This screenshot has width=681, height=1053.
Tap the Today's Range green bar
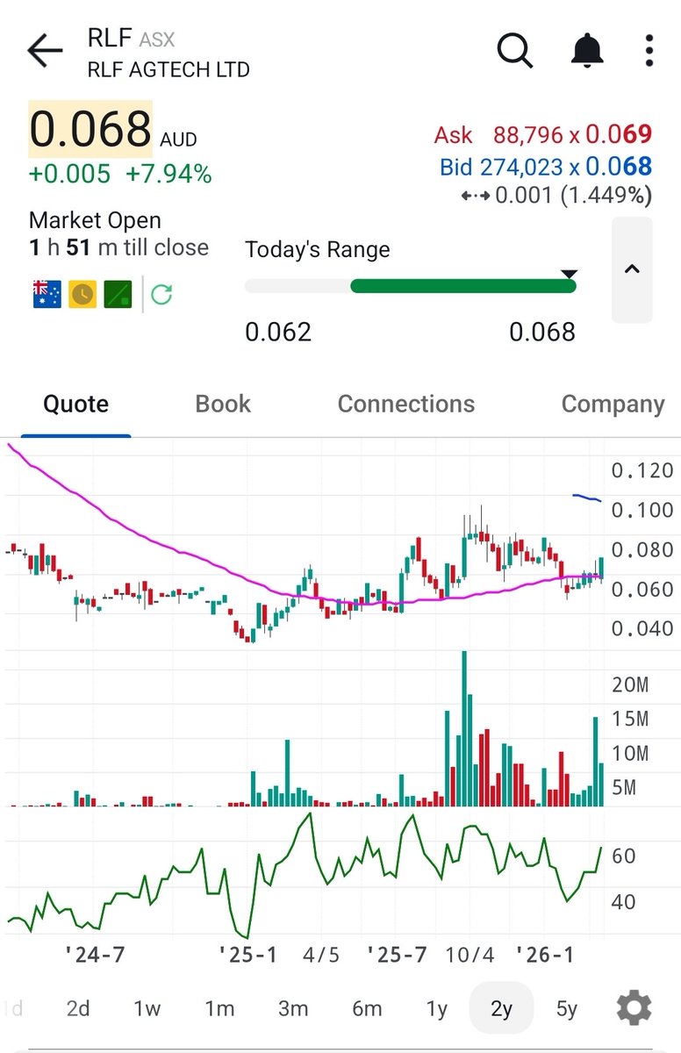click(462, 286)
